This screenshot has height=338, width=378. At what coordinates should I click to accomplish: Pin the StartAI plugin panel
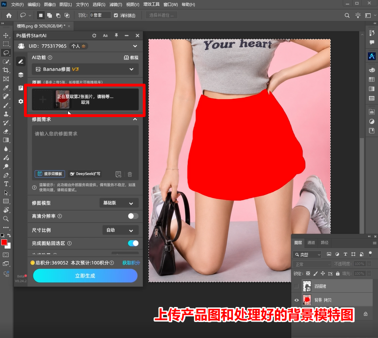click(116, 35)
